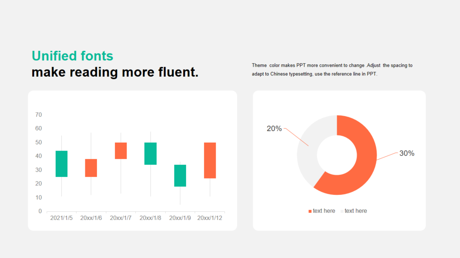Select the tall orange candlestick above 20xx/1/12
Image resolution: width=460 pixels, height=258 pixels.
tap(210, 160)
